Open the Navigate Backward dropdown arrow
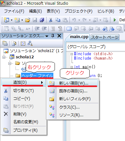 [100, 20]
